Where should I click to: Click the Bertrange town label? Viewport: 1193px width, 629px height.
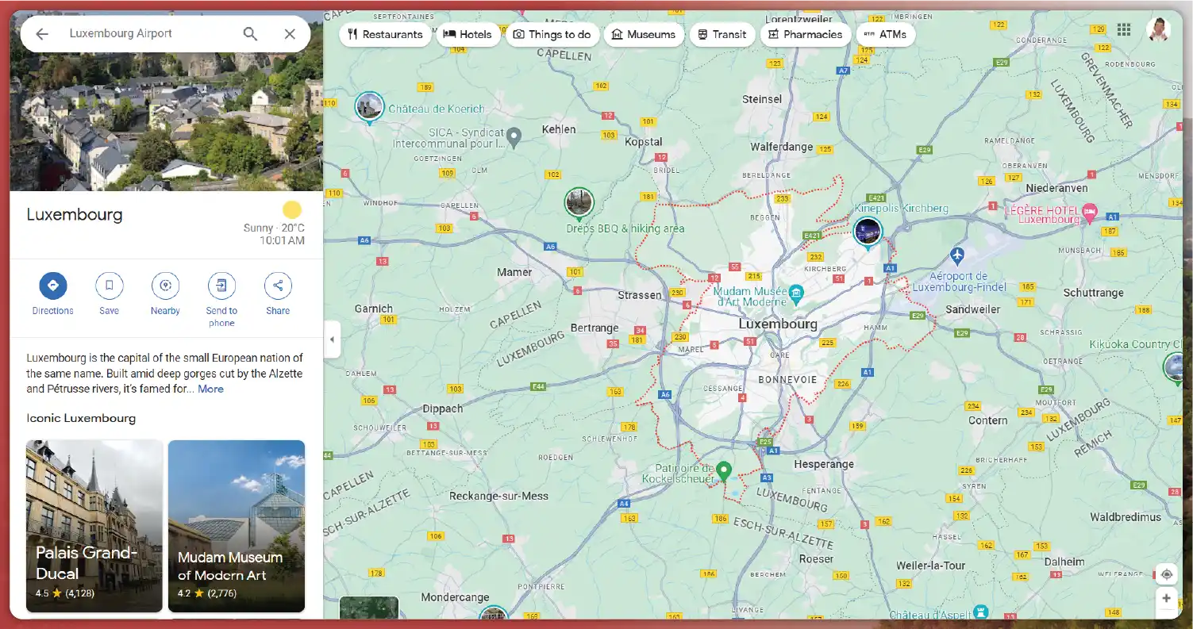tap(595, 328)
